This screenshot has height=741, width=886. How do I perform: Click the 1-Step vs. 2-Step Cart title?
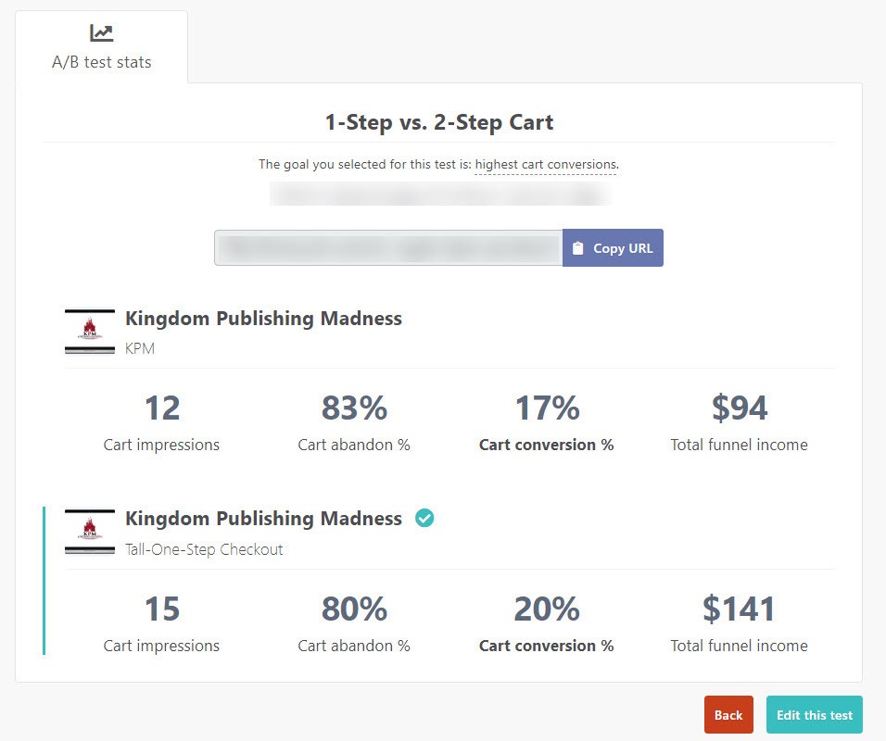(439, 122)
